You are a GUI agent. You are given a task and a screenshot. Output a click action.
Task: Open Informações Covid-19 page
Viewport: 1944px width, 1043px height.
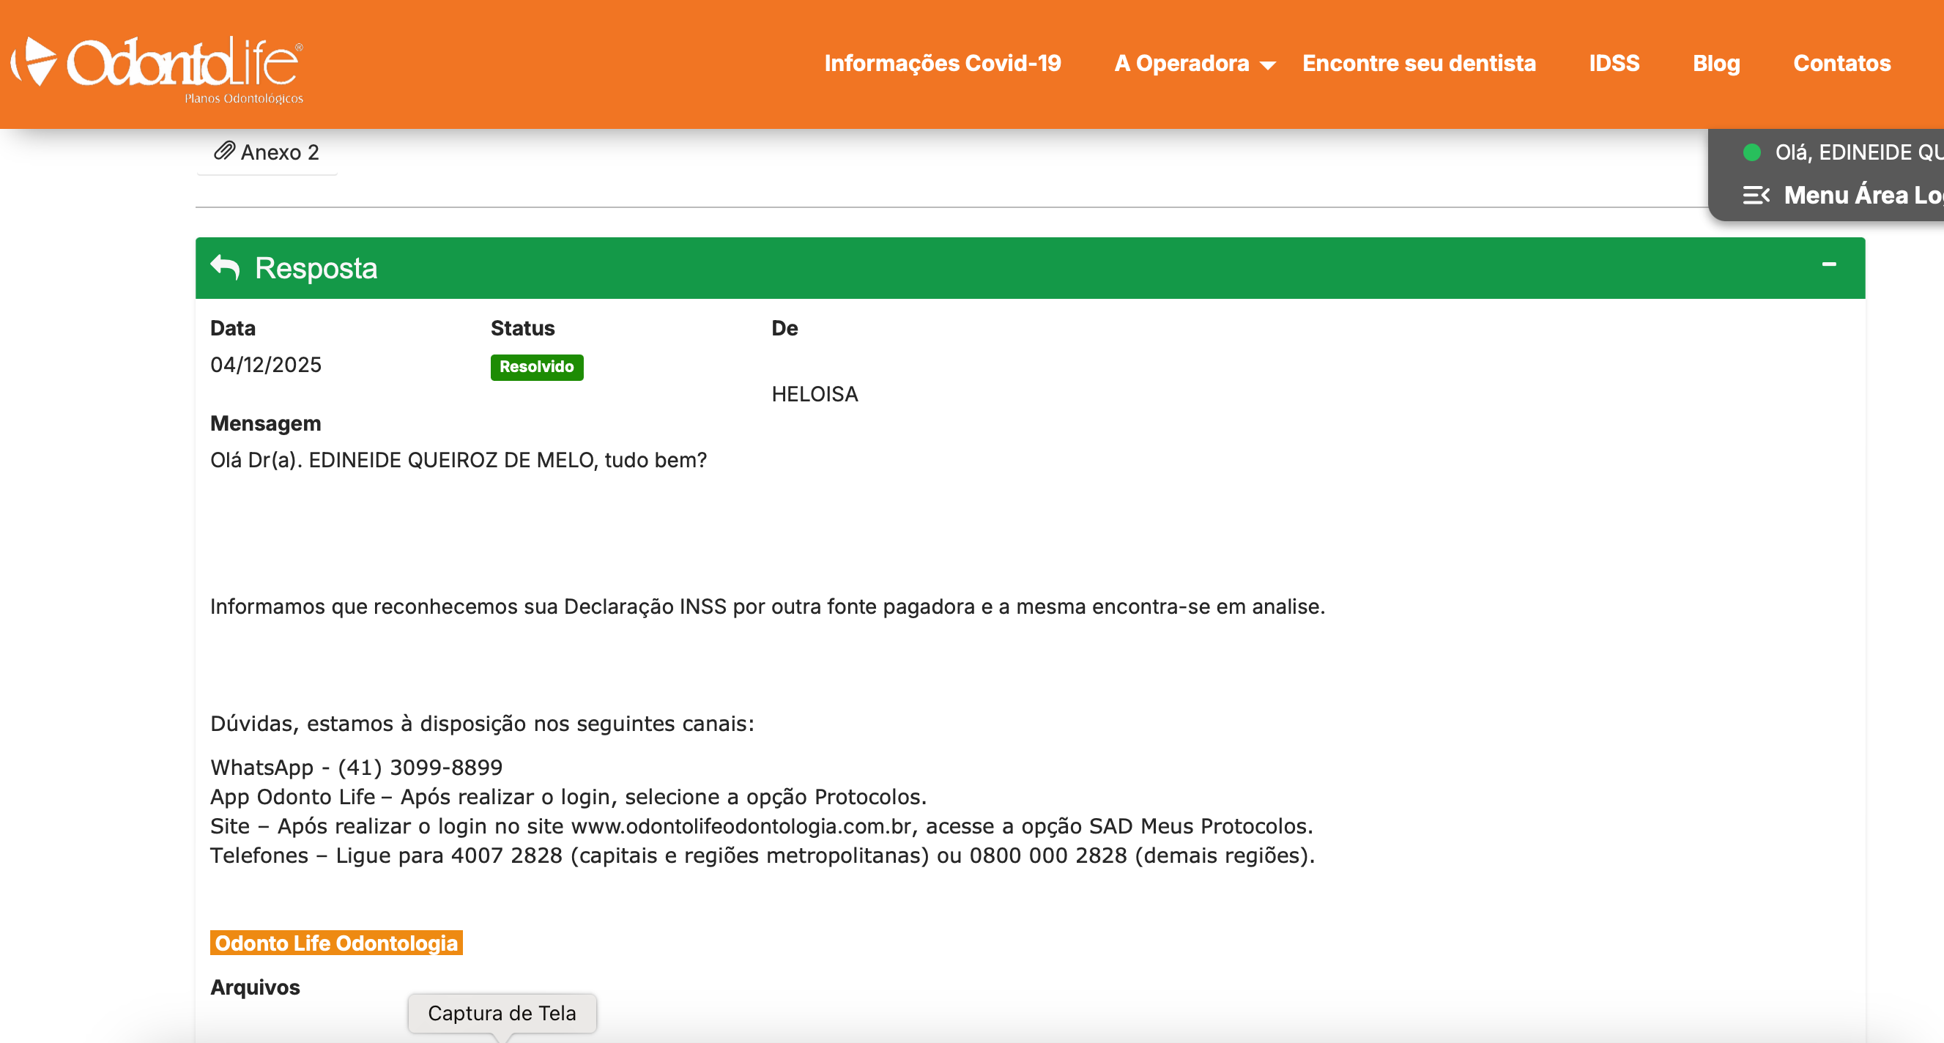click(x=943, y=64)
